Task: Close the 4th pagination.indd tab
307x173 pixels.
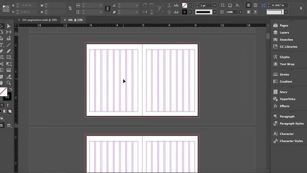Action: (19, 20)
